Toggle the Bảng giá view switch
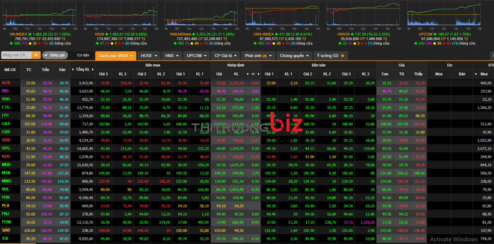 point(55,55)
